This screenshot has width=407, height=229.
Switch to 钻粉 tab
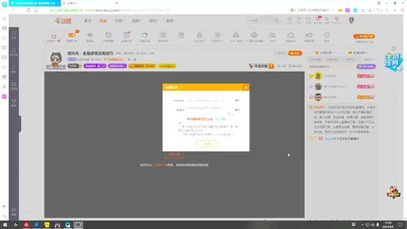(x=369, y=60)
